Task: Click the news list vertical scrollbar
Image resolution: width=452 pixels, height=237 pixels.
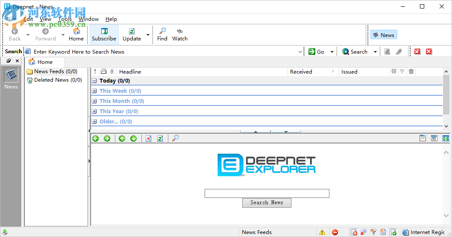Action: coord(446,99)
